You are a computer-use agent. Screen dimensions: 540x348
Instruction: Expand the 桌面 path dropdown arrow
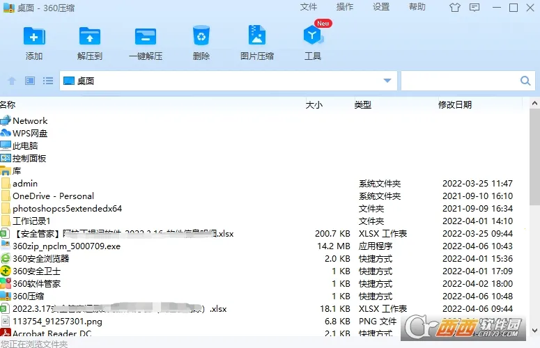pyautogui.click(x=387, y=81)
